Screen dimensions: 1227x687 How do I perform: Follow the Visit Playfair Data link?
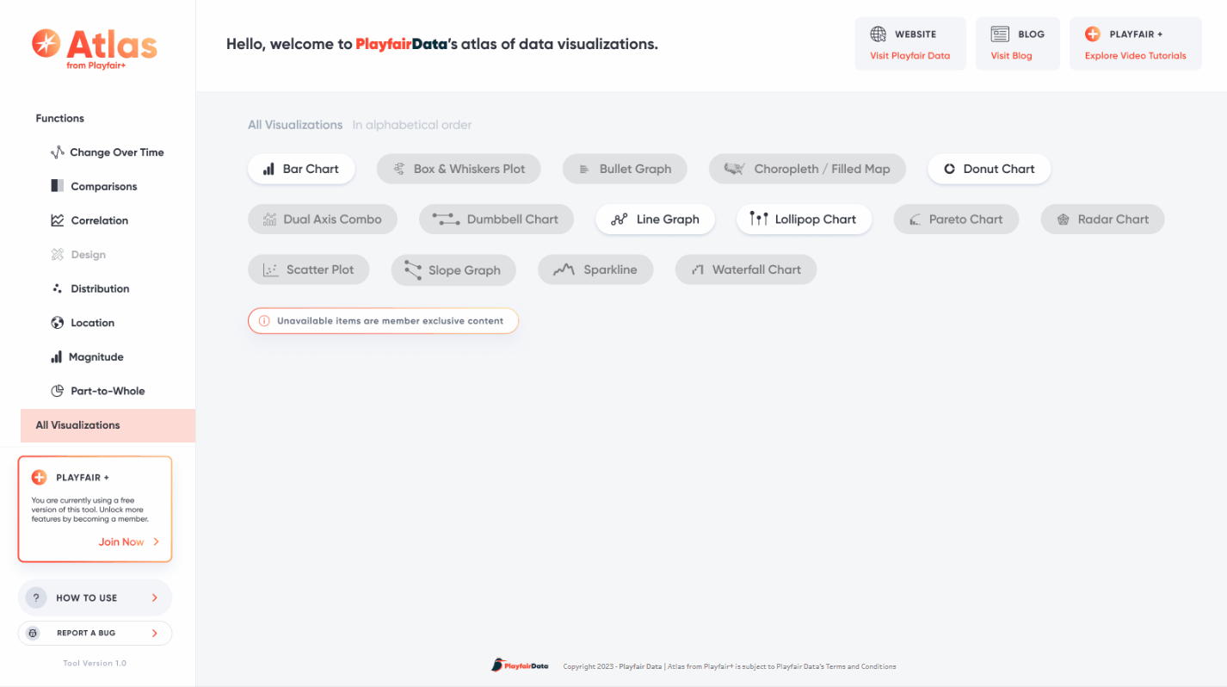click(x=910, y=56)
